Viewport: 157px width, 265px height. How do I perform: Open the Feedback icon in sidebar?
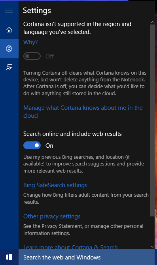(9, 68)
